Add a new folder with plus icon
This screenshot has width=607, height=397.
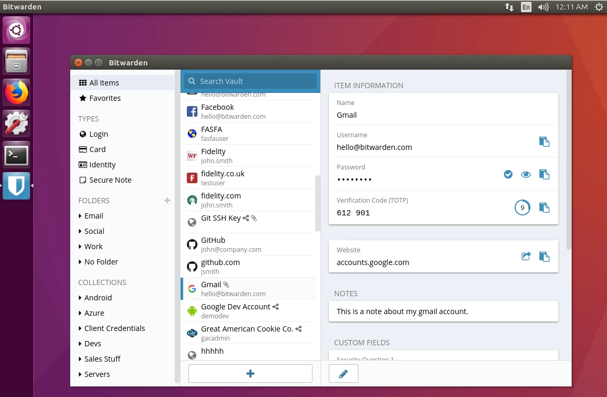coord(167,201)
